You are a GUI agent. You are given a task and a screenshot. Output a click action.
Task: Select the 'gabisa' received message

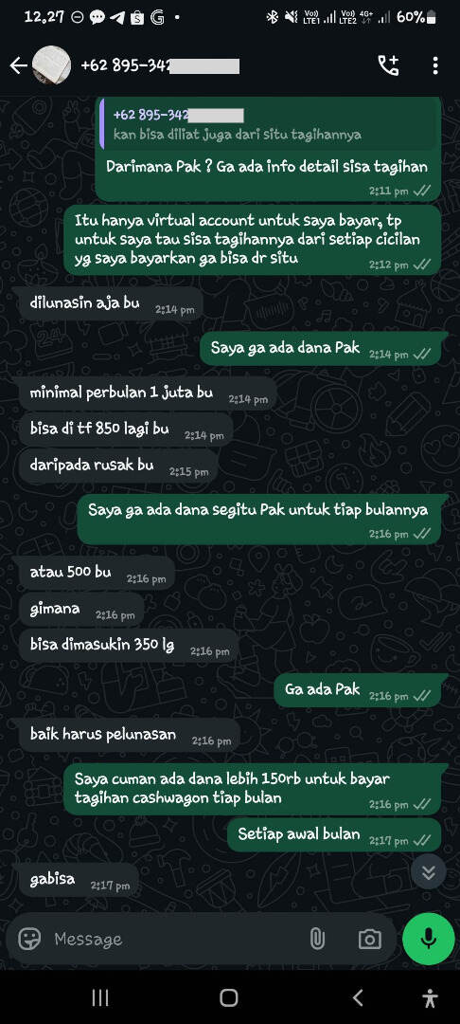pos(79,880)
